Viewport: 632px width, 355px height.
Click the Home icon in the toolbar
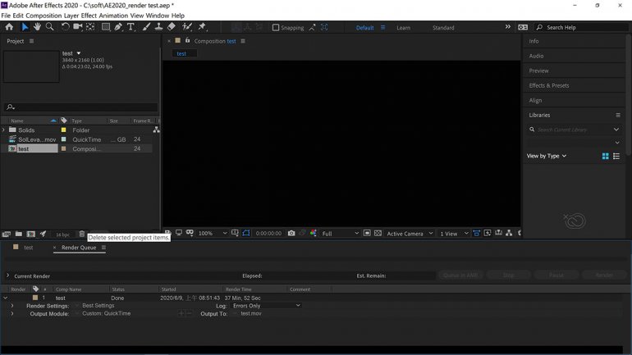[9, 27]
